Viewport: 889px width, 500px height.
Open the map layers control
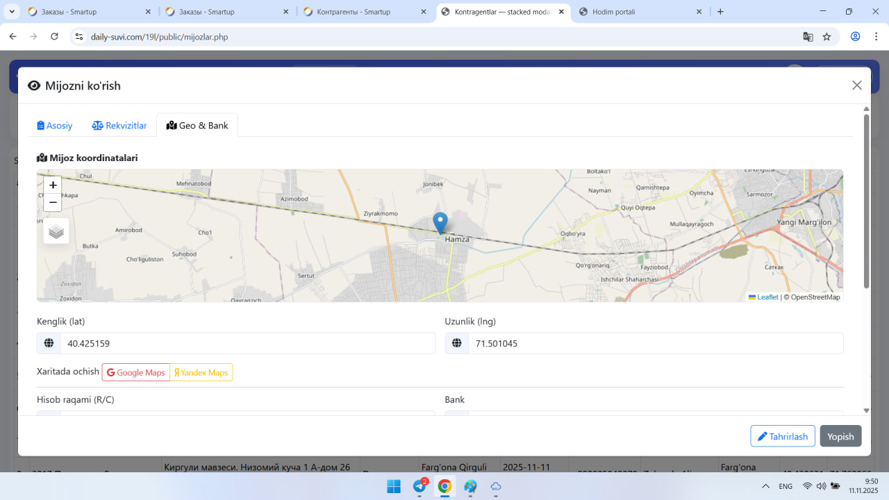[x=56, y=231]
